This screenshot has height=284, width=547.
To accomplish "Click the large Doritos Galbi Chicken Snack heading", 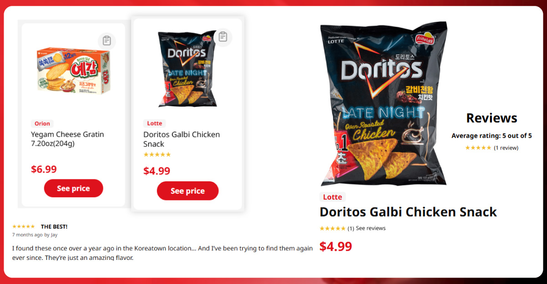I will coord(408,212).
